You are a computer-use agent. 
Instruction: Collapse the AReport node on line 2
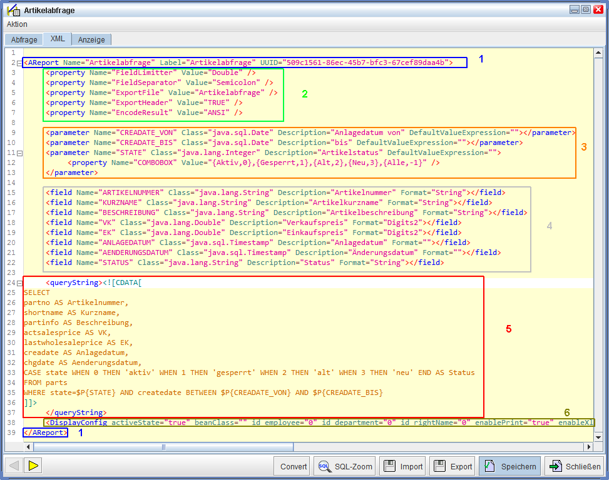pos(19,62)
